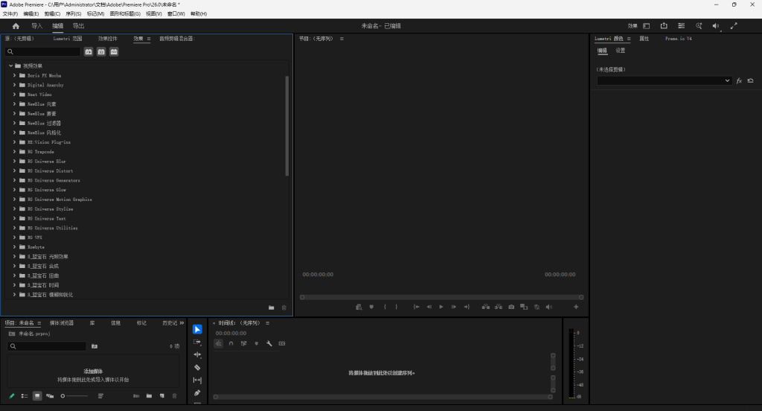Image resolution: width=762 pixels, height=411 pixels.
Task: Go to Home screen icon
Action: click(x=16, y=26)
